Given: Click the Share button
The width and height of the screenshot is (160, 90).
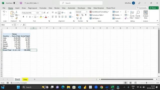Looking at the screenshot, I should [153, 8].
